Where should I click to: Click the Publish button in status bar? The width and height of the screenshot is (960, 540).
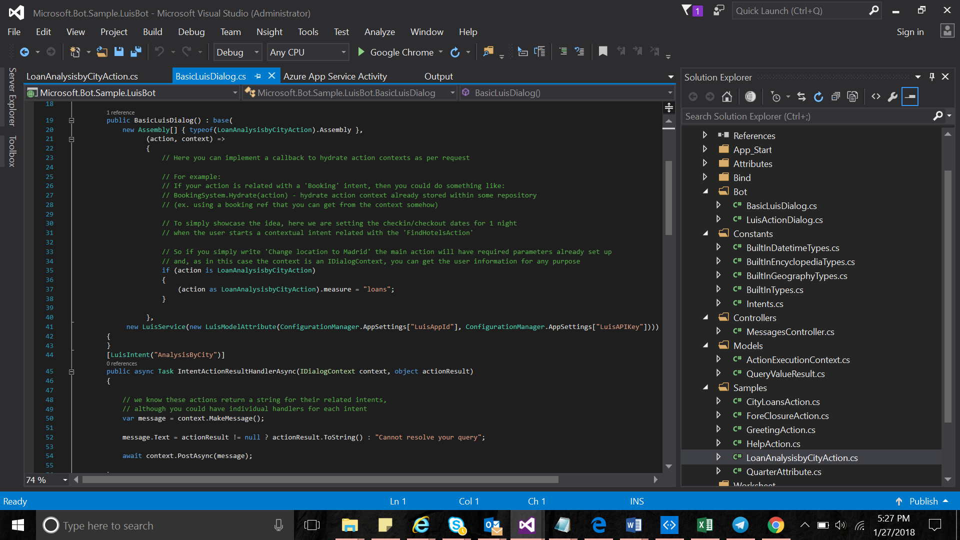click(923, 501)
